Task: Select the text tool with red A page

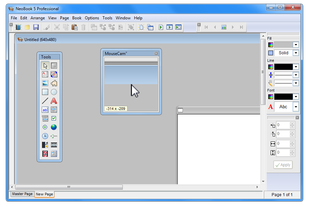Action: pos(45,74)
